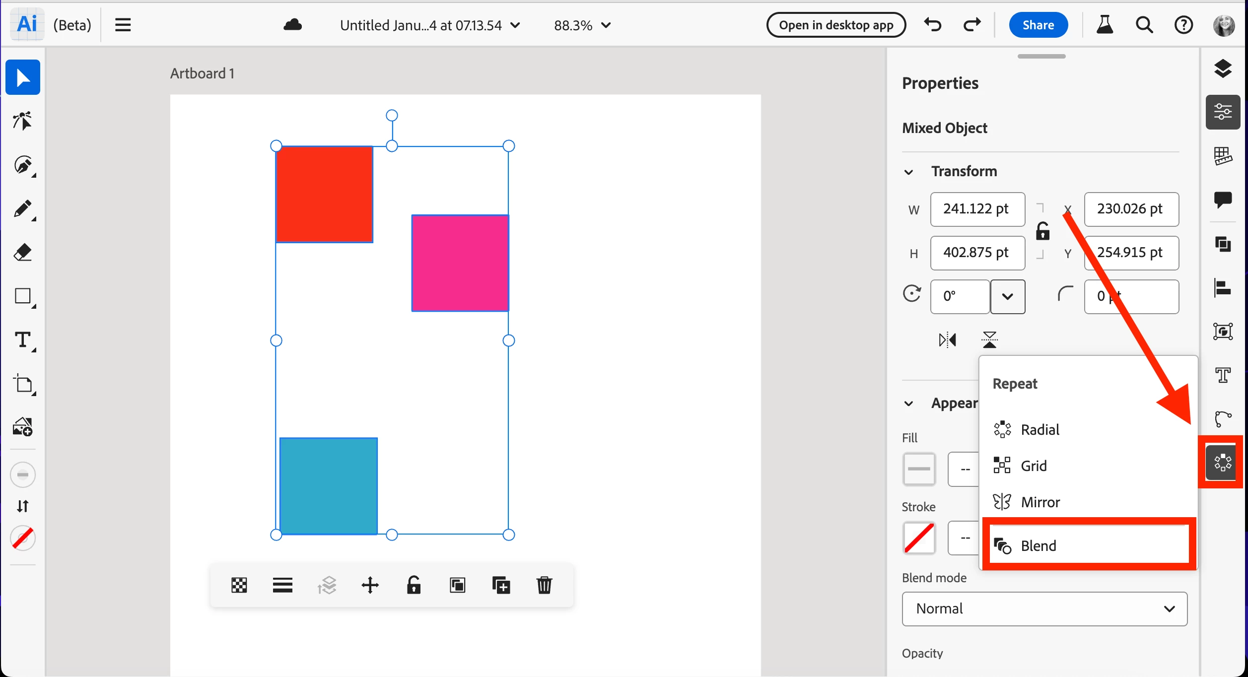Click the Share button
Screen dimensions: 1248x677
point(1038,25)
